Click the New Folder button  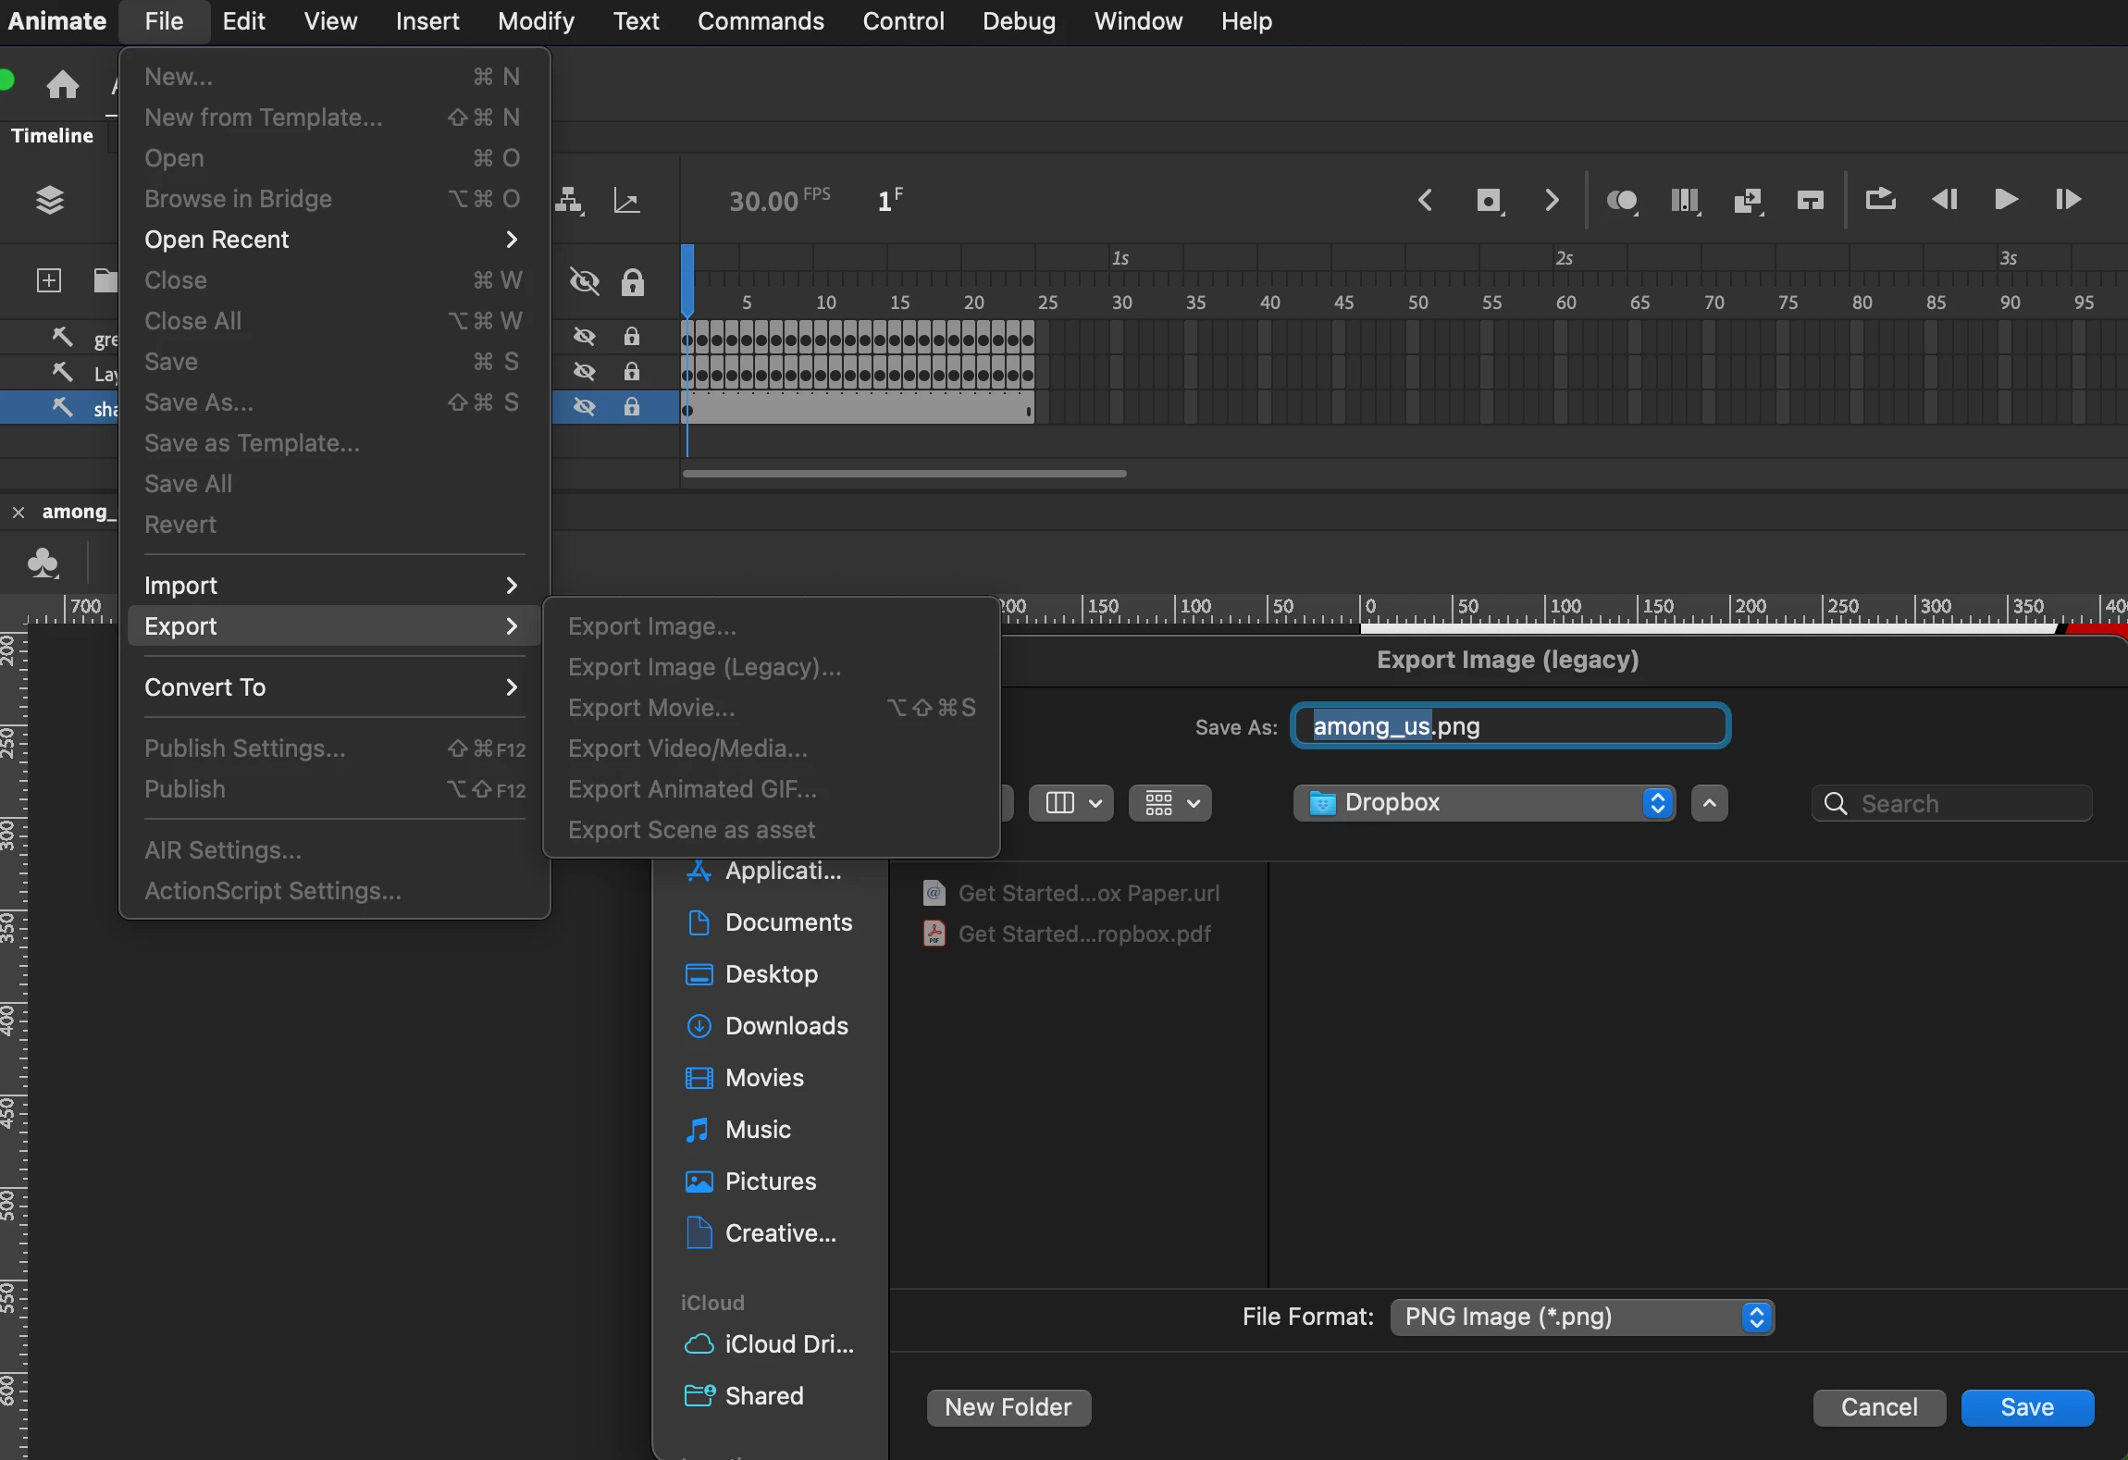pyautogui.click(x=1008, y=1407)
